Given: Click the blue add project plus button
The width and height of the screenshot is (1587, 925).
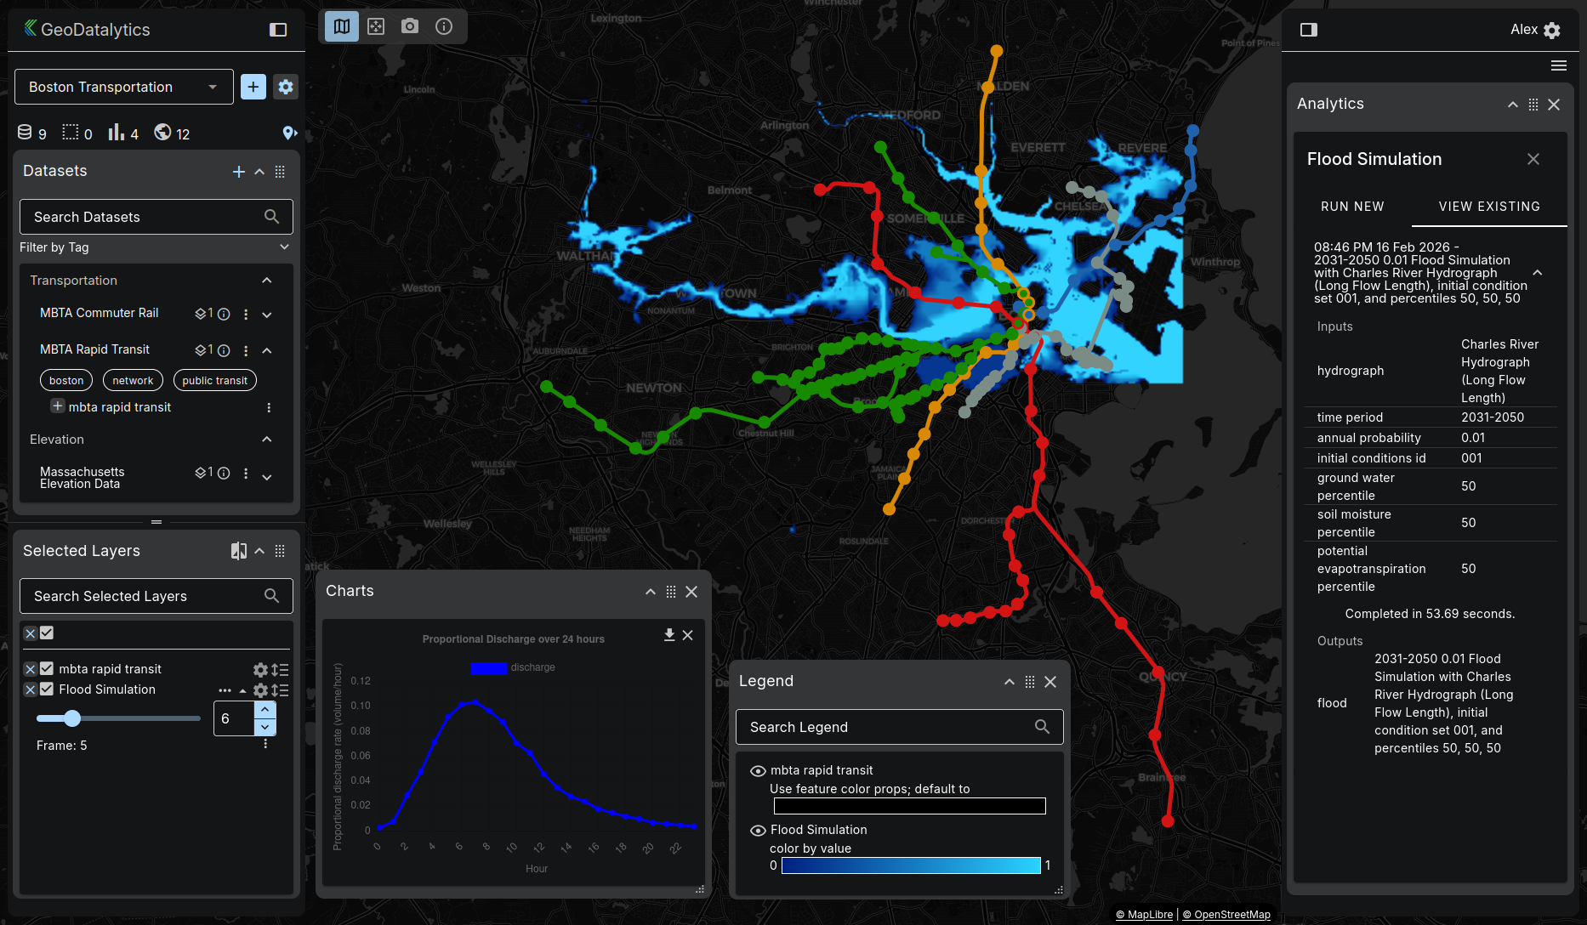Looking at the screenshot, I should pos(253,87).
